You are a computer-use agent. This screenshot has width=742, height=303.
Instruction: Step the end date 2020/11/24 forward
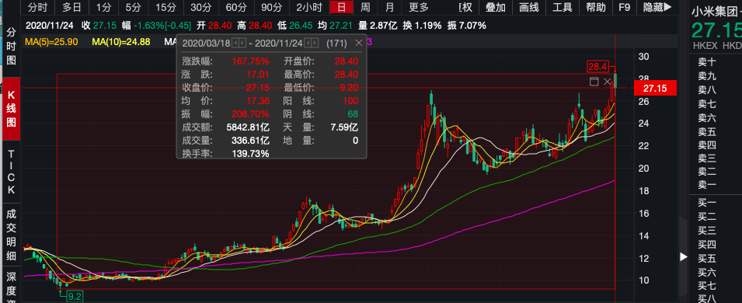pyautogui.click(x=315, y=43)
